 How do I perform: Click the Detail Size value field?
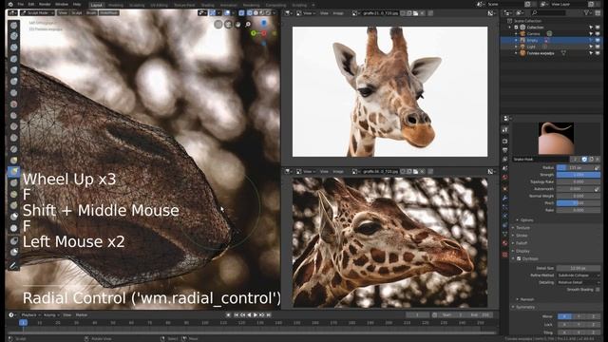pyautogui.click(x=579, y=268)
